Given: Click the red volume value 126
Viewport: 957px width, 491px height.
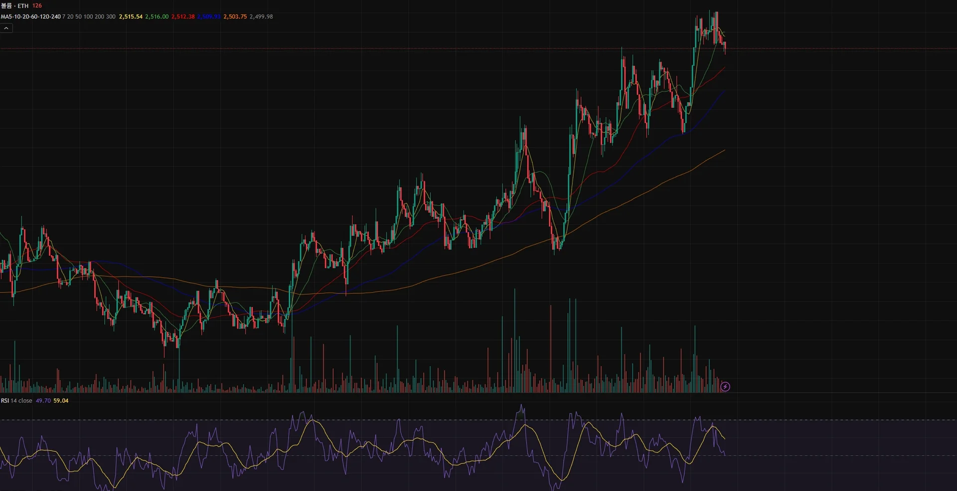Looking at the screenshot, I should (37, 5).
